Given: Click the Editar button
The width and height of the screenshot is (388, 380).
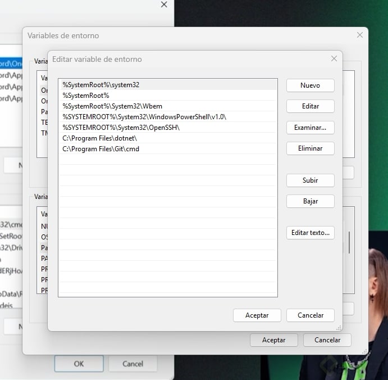Looking at the screenshot, I should pos(311,106).
